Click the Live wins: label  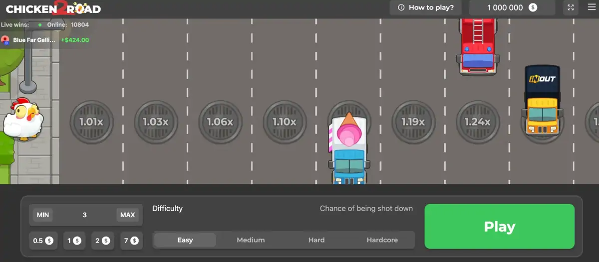pyautogui.click(x=15, y=24)
